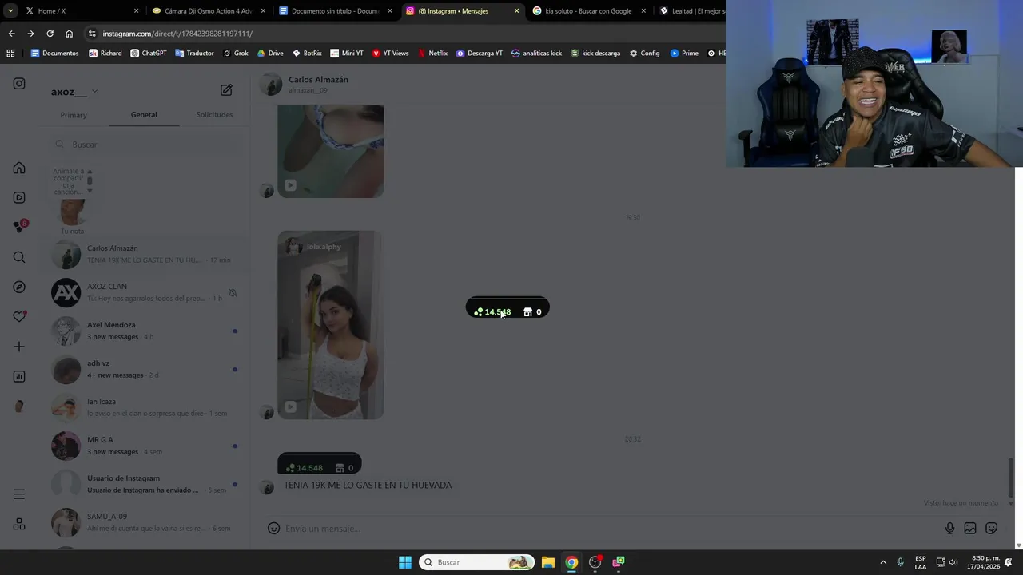This screenshot has height=575, width=1023.
Task: Open emoji picker in message box
Action: [x=273, y=528]
